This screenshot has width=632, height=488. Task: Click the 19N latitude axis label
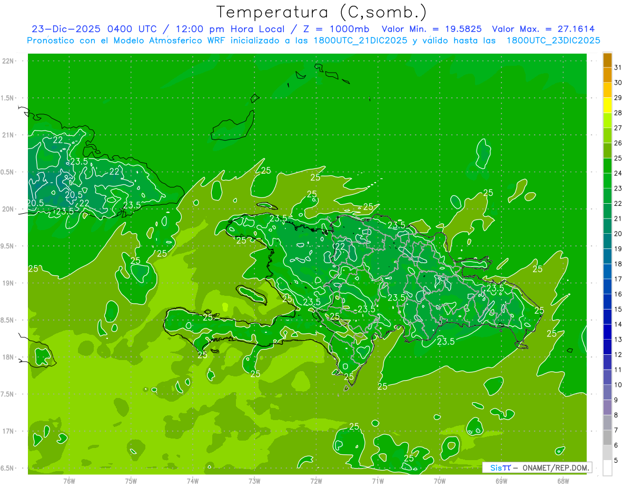click(8, 283)
